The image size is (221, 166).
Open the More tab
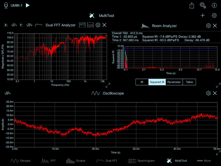[204, 161]
